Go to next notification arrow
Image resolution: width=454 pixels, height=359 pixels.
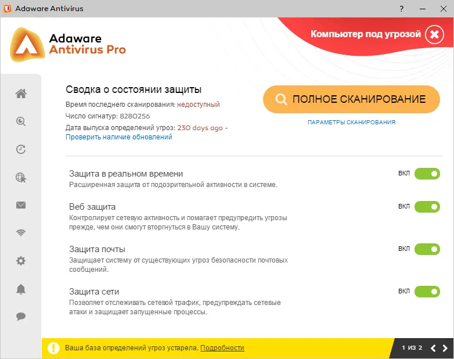coord(445,348)
